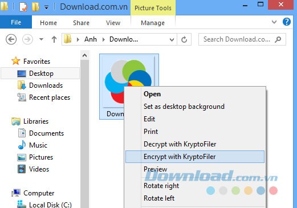Expand the arrow before Anh in address bar
297x208 pixels.
[78, 39]
